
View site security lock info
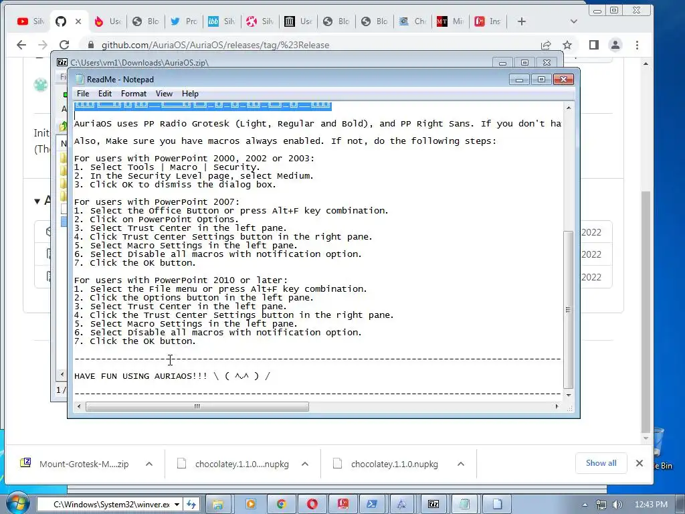pos(91,45)
